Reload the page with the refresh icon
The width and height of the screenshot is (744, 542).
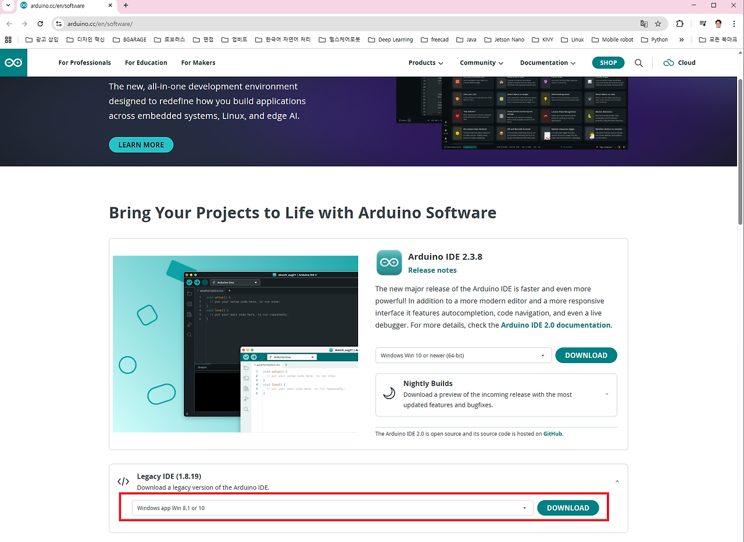(40, 24)
